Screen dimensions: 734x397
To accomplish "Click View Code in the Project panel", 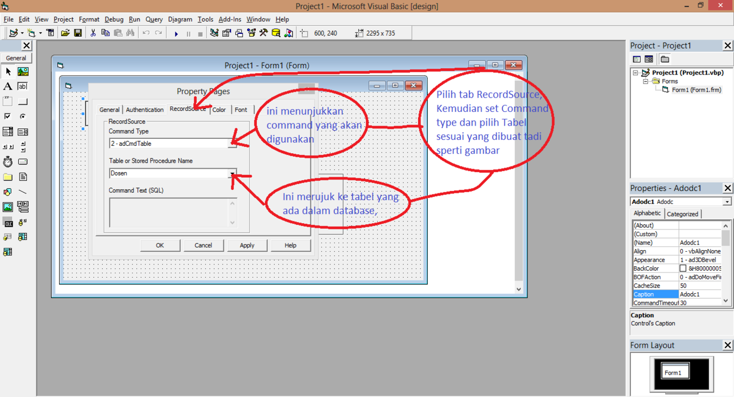I will 637,59.
